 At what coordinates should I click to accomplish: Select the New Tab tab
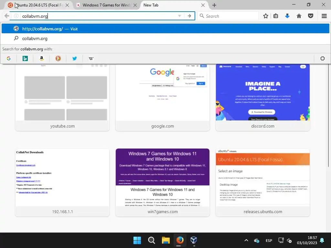coord(174,5)
